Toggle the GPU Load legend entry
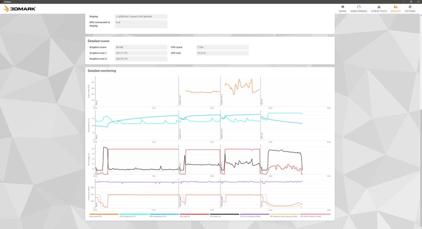The image size is (422, 229). (x=194, y=215)
